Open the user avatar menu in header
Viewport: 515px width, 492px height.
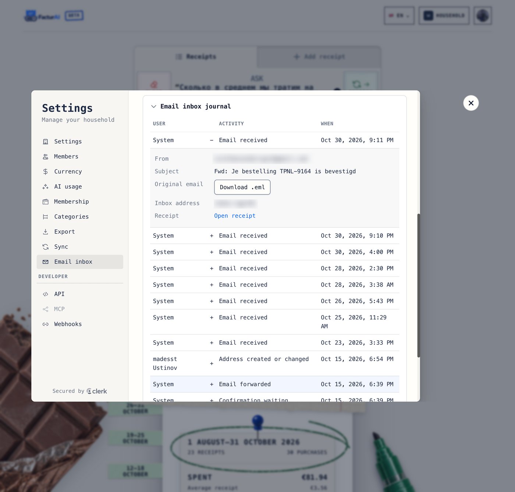tap(483, 16)
